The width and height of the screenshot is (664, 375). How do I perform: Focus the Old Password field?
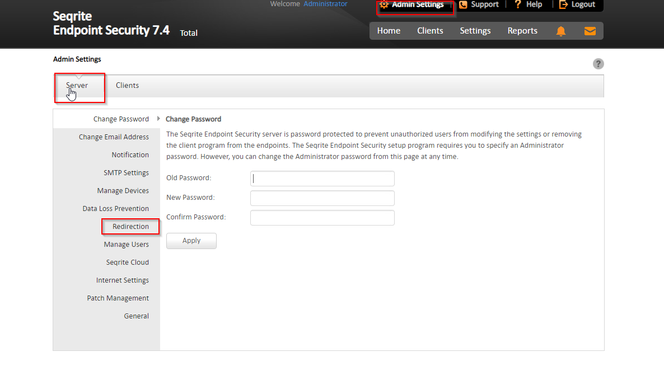(322, 179)
